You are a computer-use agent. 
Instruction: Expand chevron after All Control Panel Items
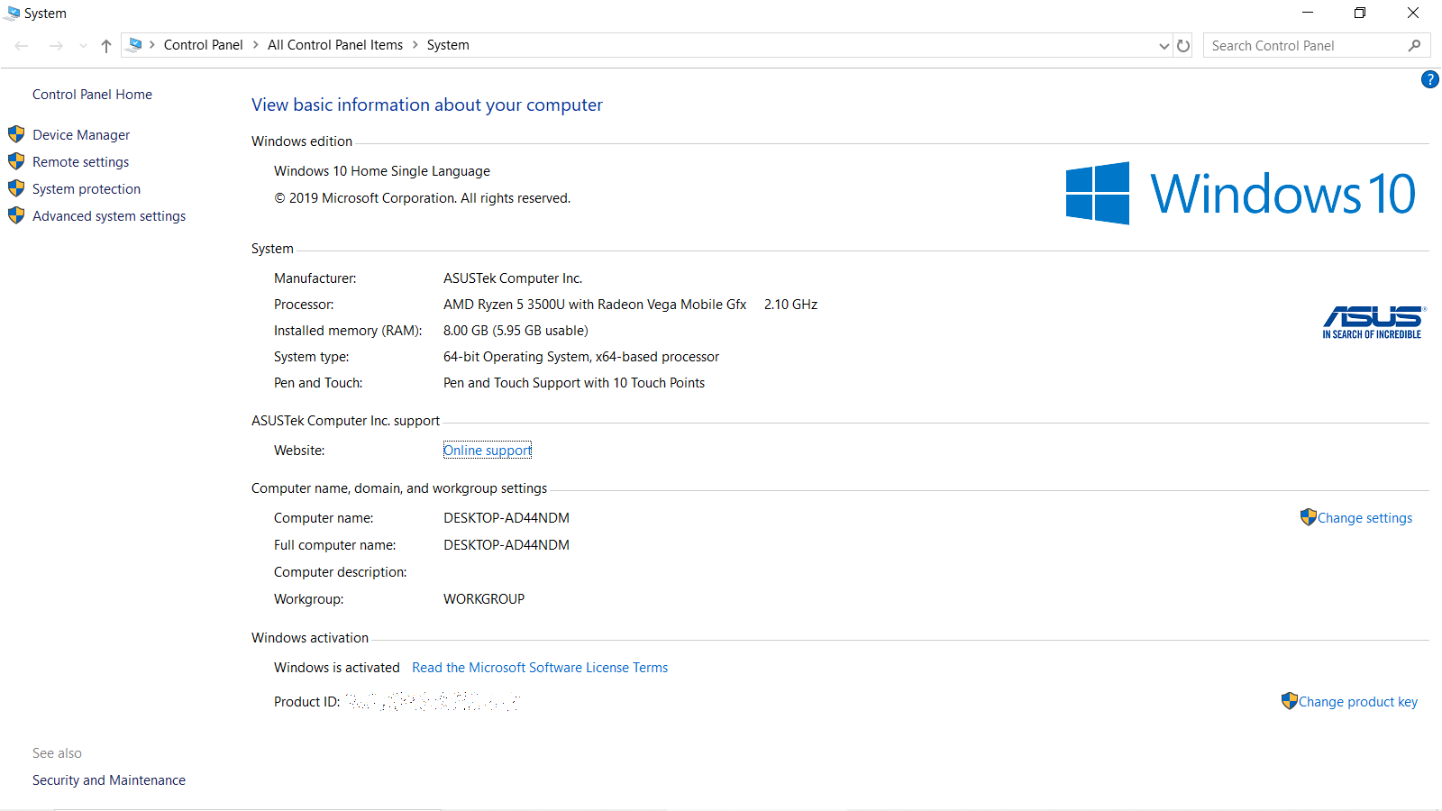pos(415,45)
